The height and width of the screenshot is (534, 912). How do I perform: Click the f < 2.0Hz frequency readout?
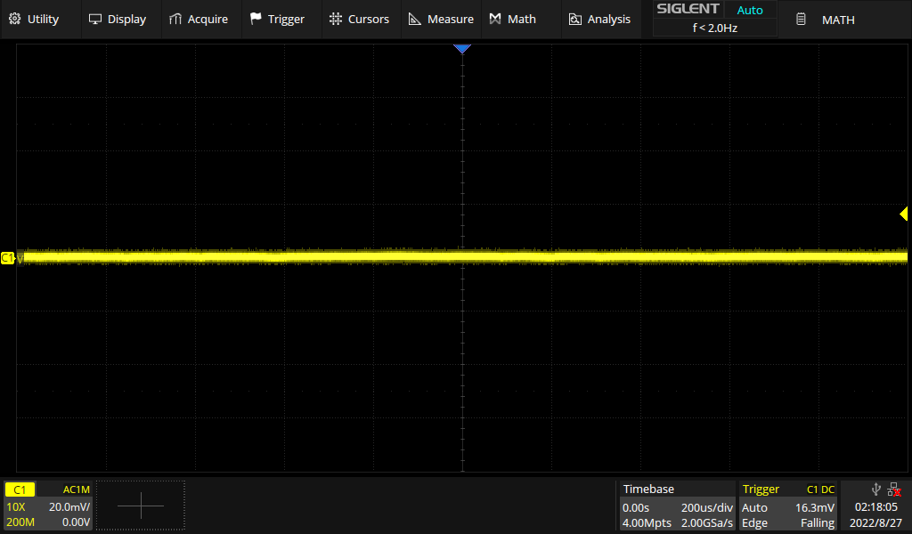click(x=715, y=28)
